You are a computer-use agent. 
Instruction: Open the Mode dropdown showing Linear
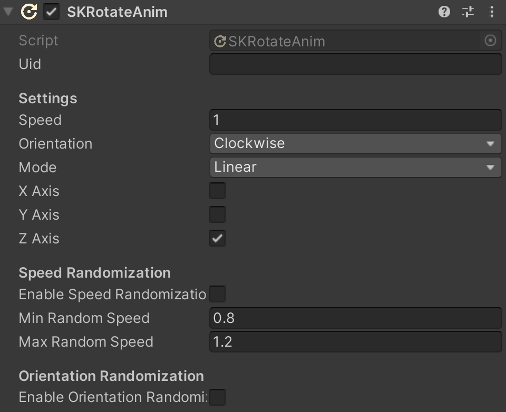coord(355,167)
